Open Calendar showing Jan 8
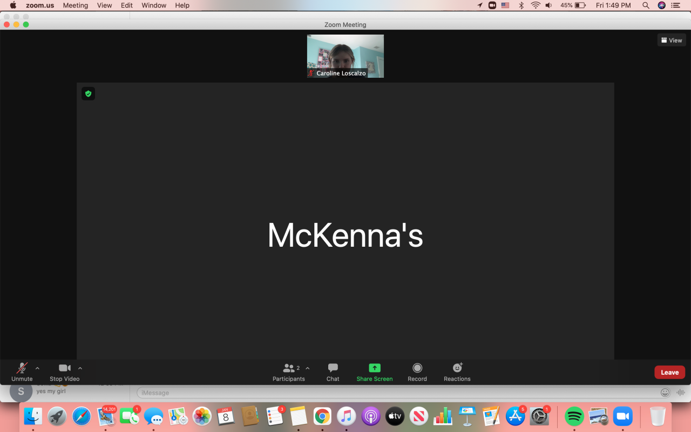The image size is (691, 432). click(226, 416)
